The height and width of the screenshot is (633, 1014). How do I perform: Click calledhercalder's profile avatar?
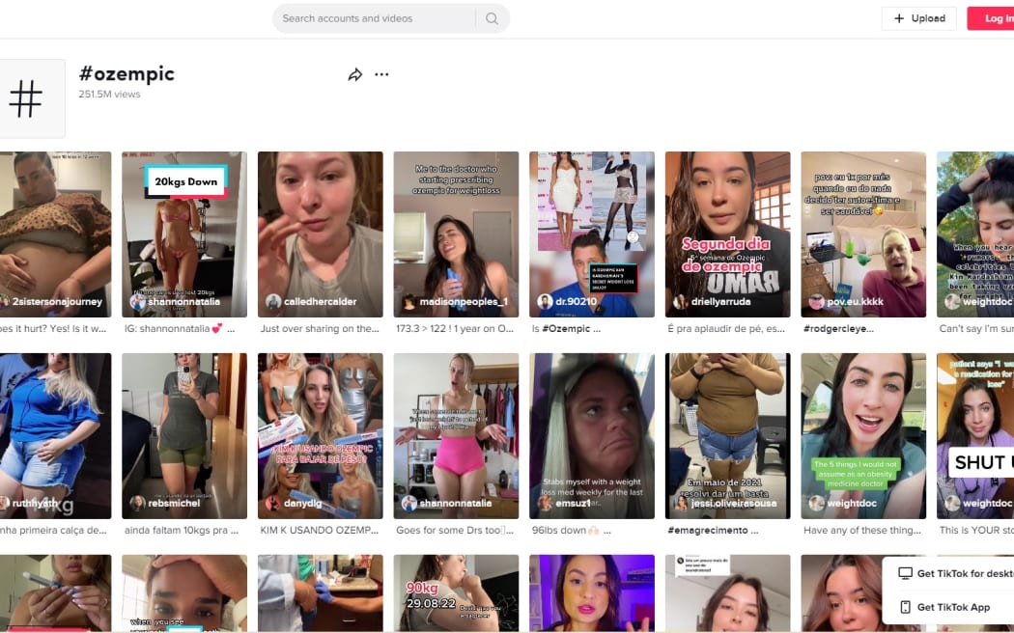coord(271,300)
